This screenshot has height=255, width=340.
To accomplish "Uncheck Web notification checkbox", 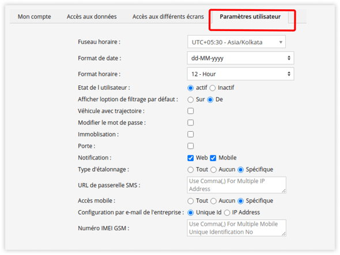I will point(190,158).
